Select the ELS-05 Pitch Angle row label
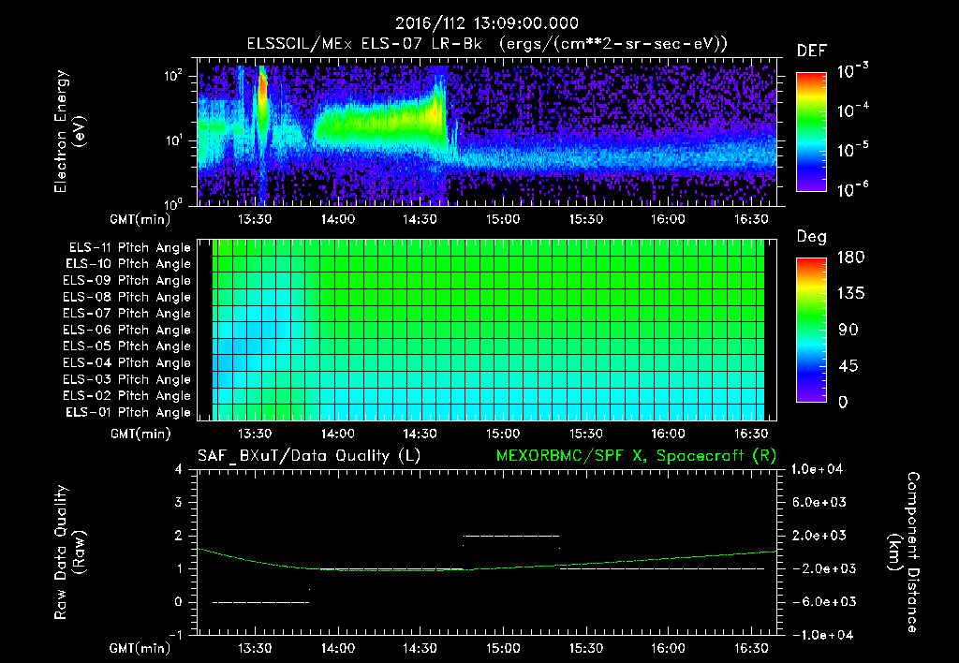959x663 pixels. click(127, 346)
